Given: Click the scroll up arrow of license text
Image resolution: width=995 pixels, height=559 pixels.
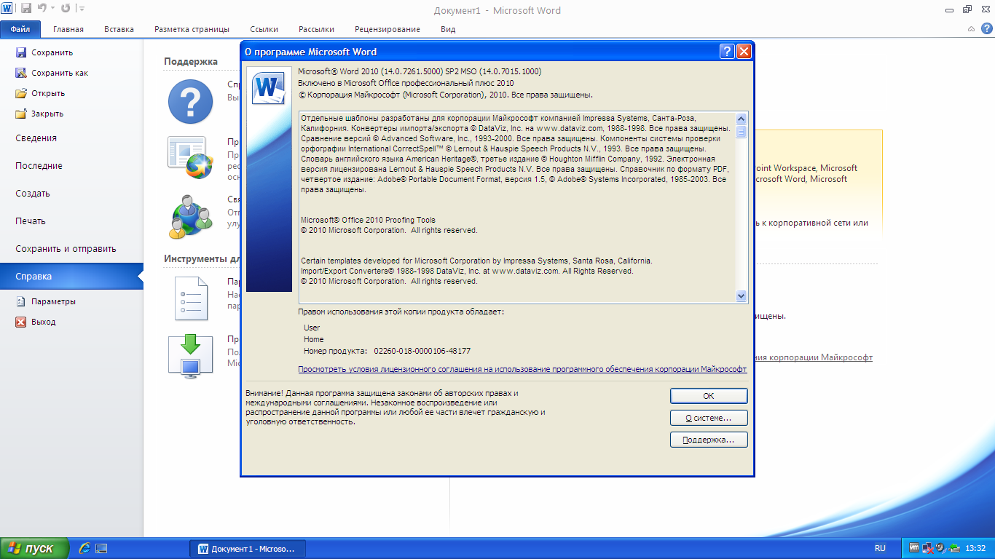Looking at the screenshot, I should pos(742,119).
